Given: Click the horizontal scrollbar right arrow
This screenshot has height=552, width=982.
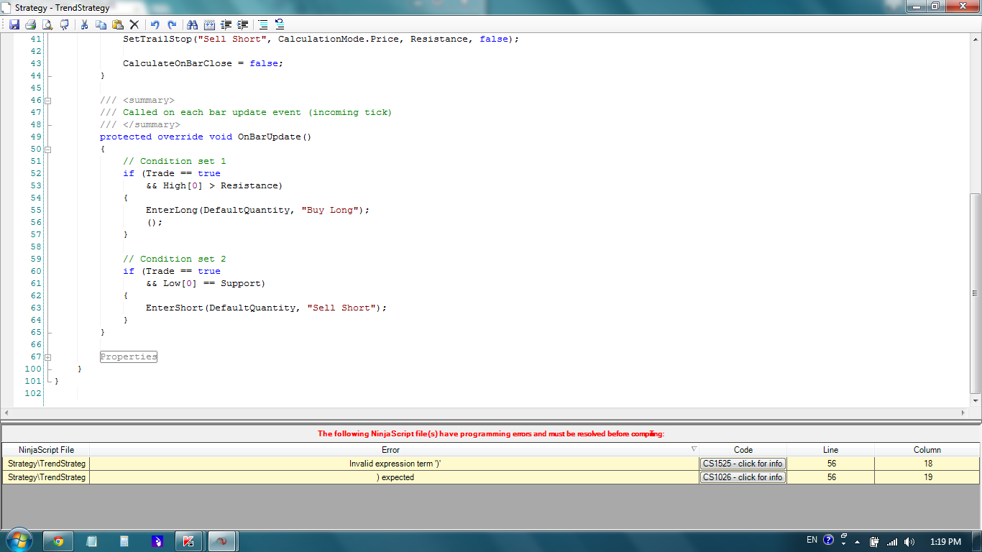Looking at the screenshot, I should (x=965, y=413).
